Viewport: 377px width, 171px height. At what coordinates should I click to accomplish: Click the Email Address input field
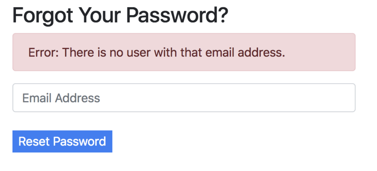[x=184, y=98]
